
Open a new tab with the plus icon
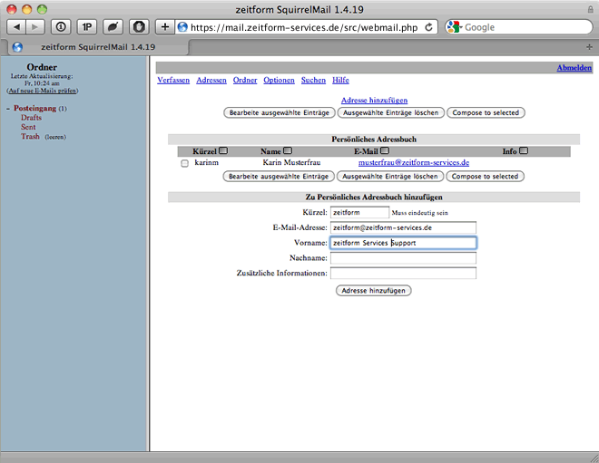point(589,47)
